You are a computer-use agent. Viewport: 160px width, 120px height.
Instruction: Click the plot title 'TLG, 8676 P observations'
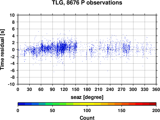coord(87,3)
